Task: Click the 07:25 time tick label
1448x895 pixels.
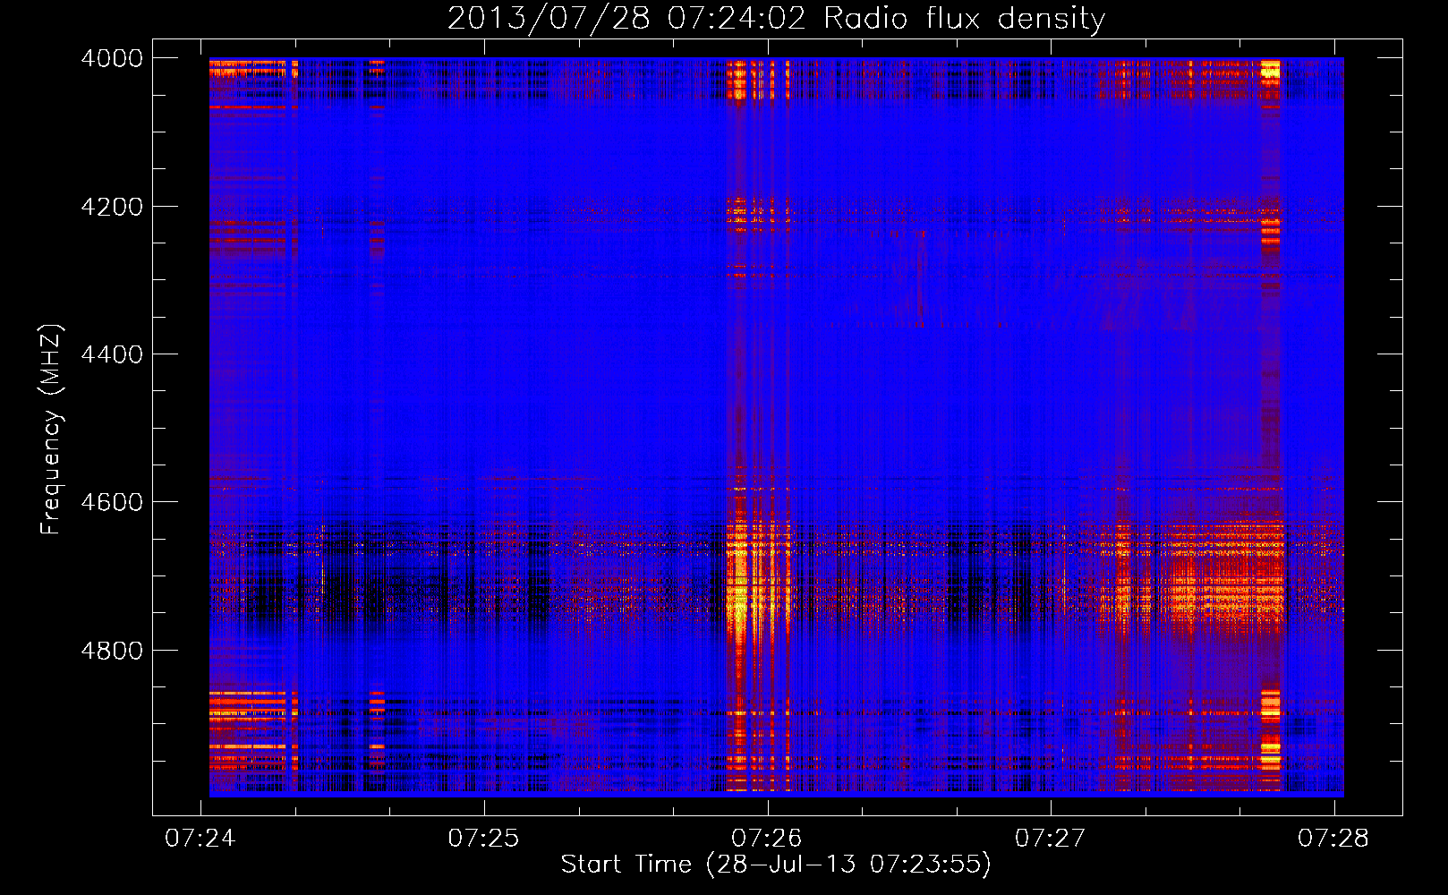Action: [483, 838]
